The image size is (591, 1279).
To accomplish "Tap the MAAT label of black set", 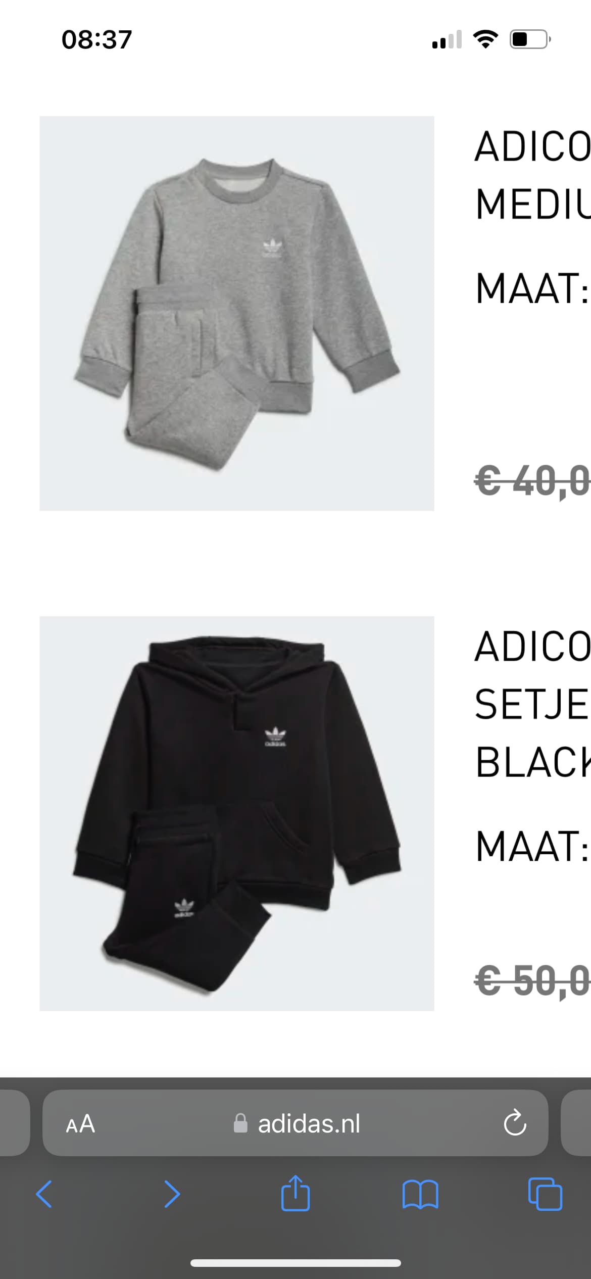I will pyautogui.click(x=532, y=846).
